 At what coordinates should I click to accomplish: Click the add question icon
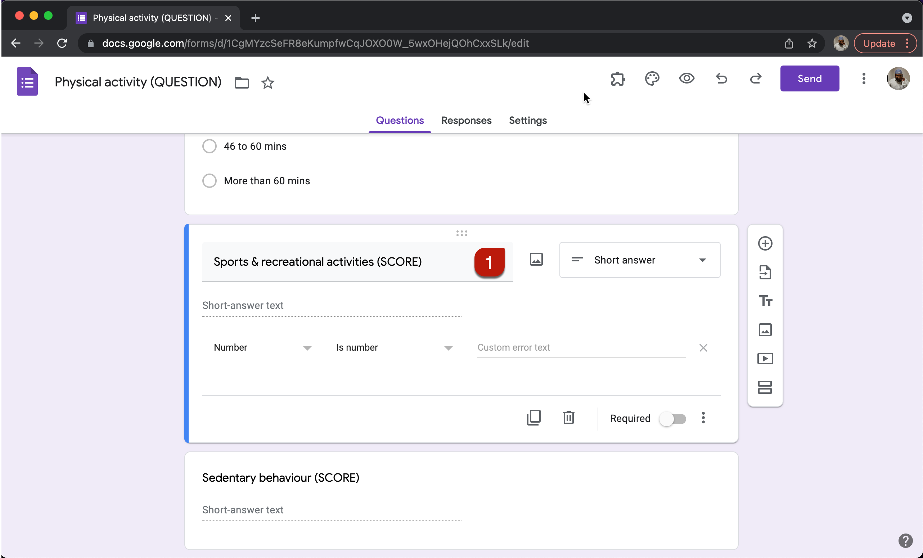click(765, 243)
